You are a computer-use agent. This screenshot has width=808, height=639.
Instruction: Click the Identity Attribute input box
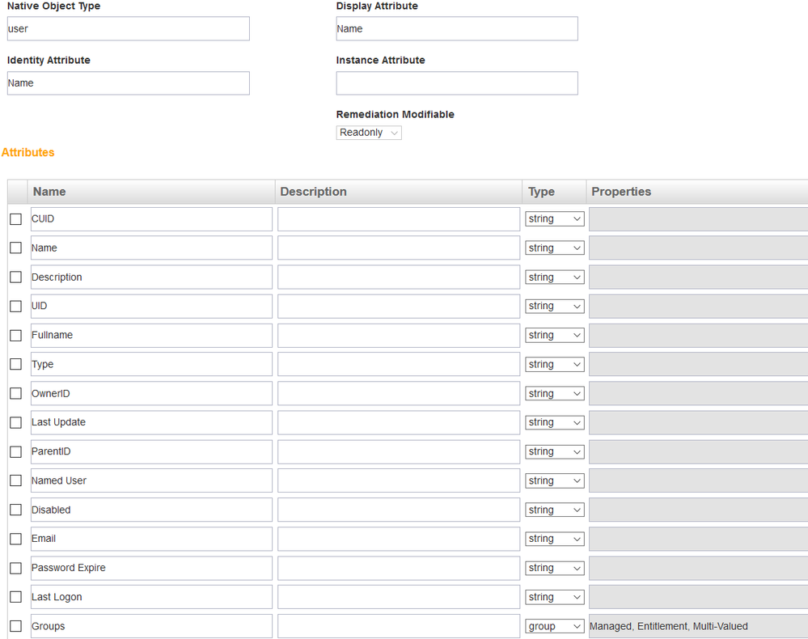coord(128,83)
